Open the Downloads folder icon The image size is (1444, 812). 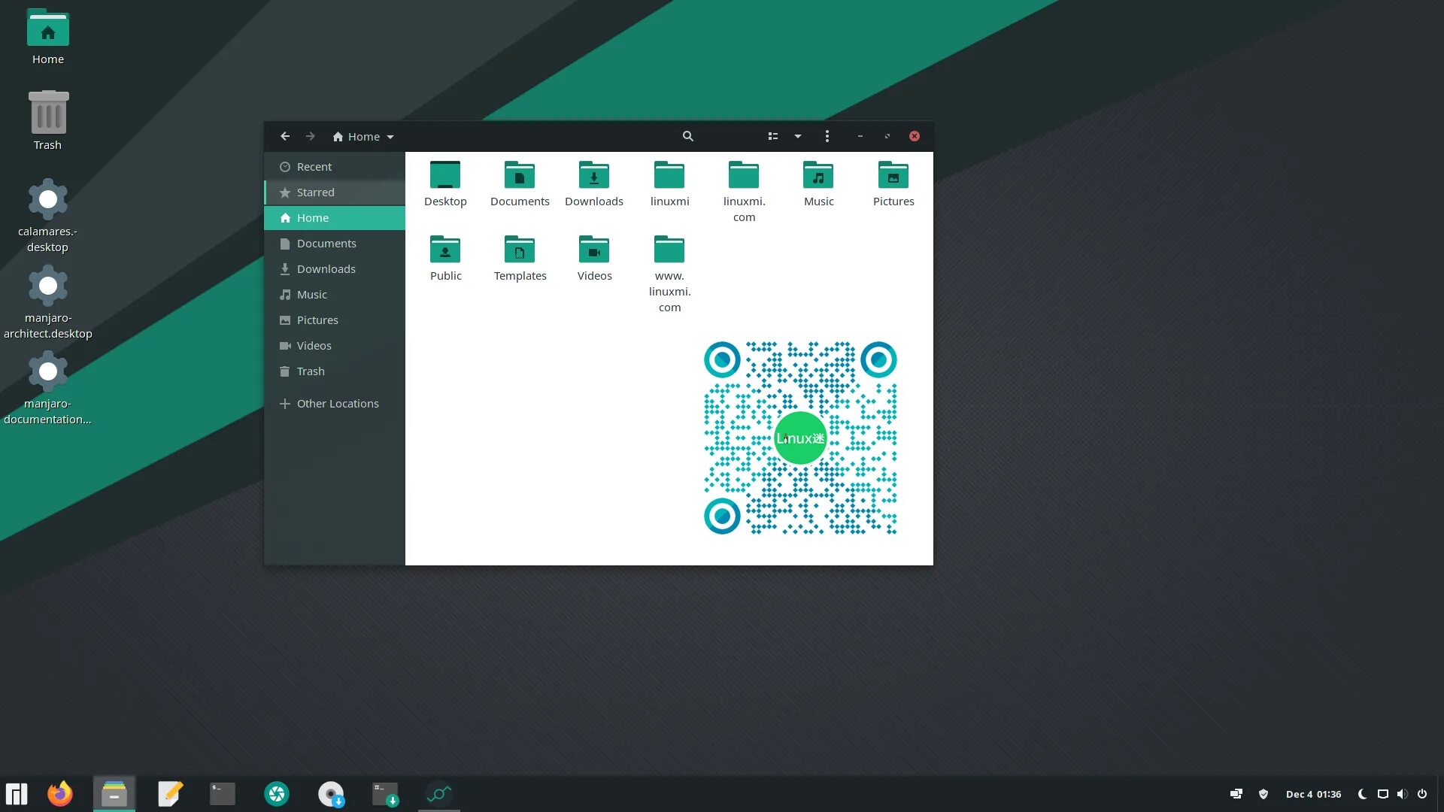pyautogui.click(x=593, y=176)
